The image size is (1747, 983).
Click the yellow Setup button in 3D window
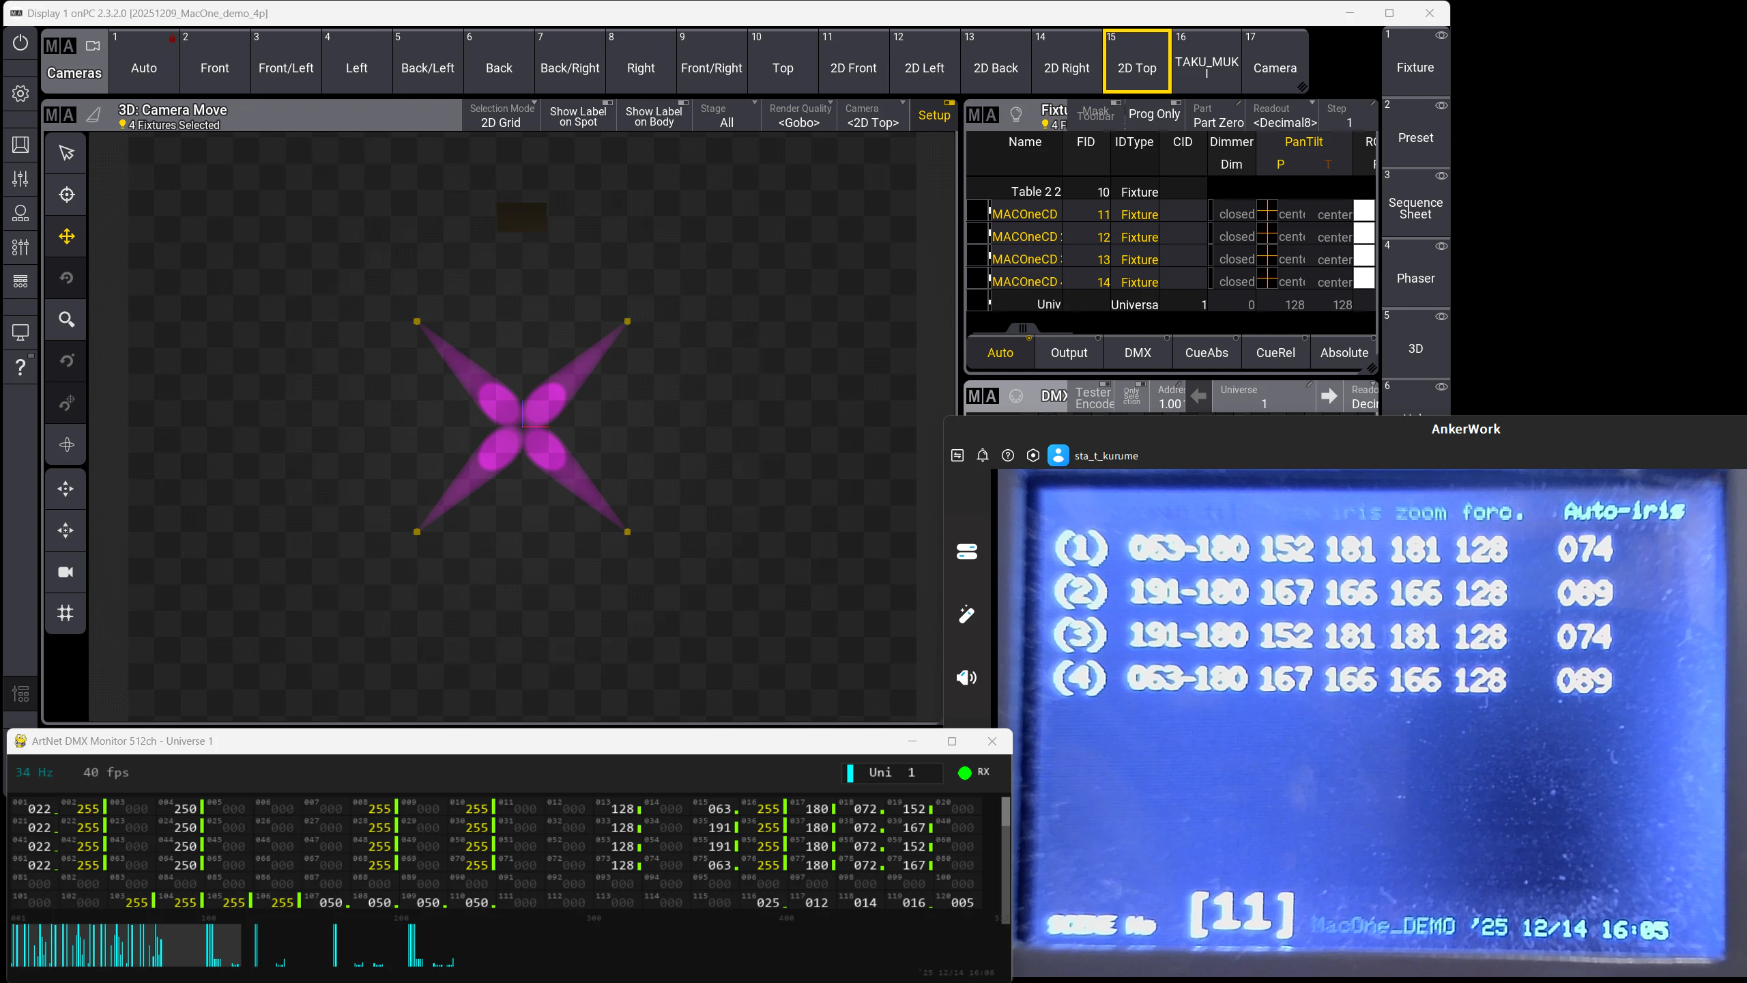[x=934, y=115]
